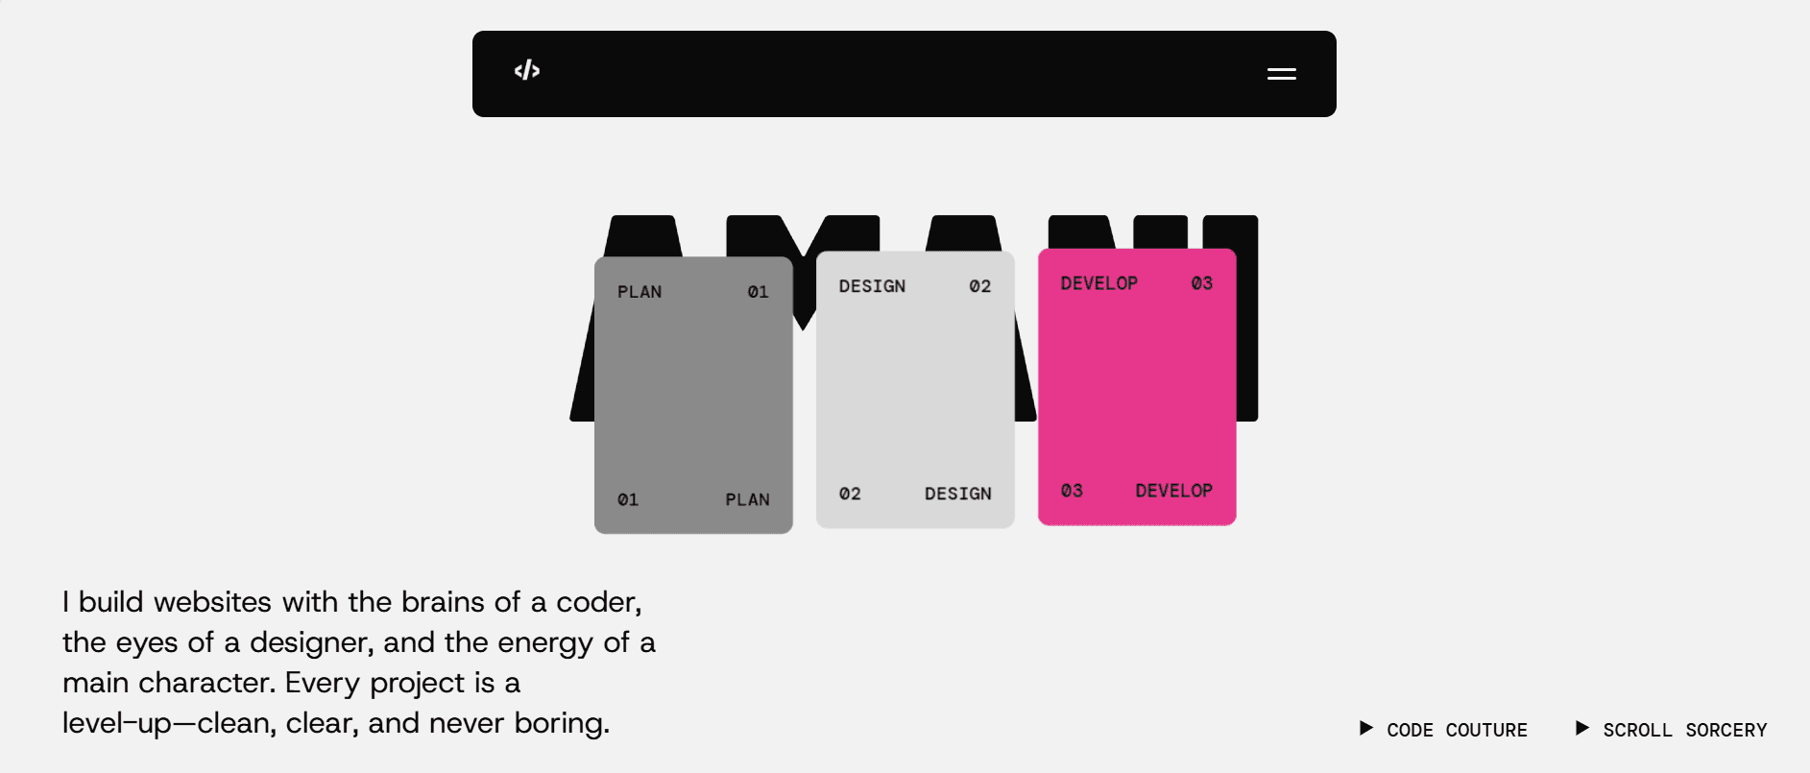
Task: Click the black navigation bar center
Action: 905,74
